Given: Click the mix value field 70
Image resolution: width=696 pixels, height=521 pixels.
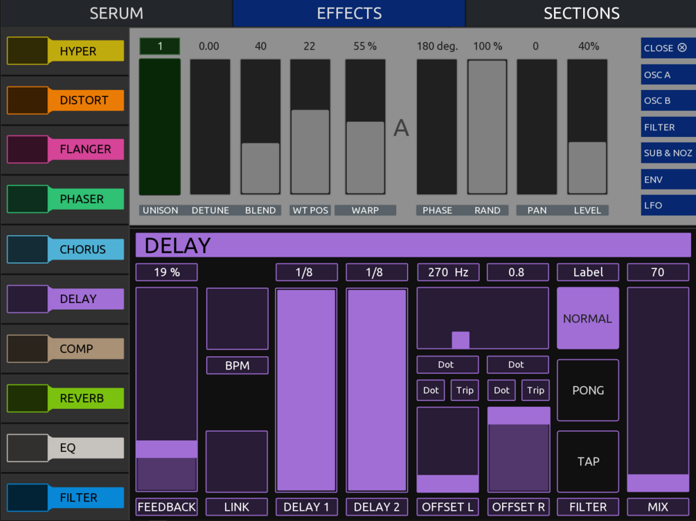Looking at the screenshot, I should click(658, 272).
